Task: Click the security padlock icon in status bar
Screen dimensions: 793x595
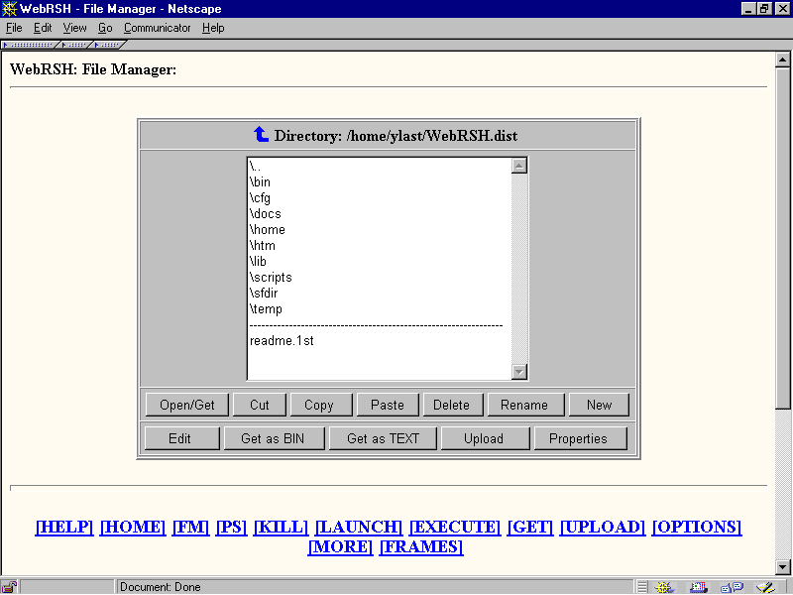Action: (x=10, y=587)
